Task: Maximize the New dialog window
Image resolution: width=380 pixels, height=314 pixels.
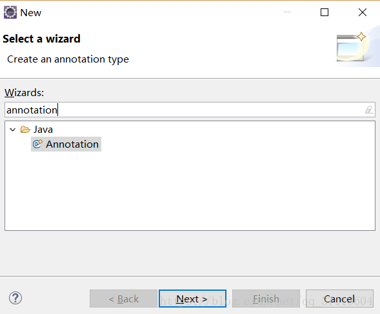Action: coord(325,12)
